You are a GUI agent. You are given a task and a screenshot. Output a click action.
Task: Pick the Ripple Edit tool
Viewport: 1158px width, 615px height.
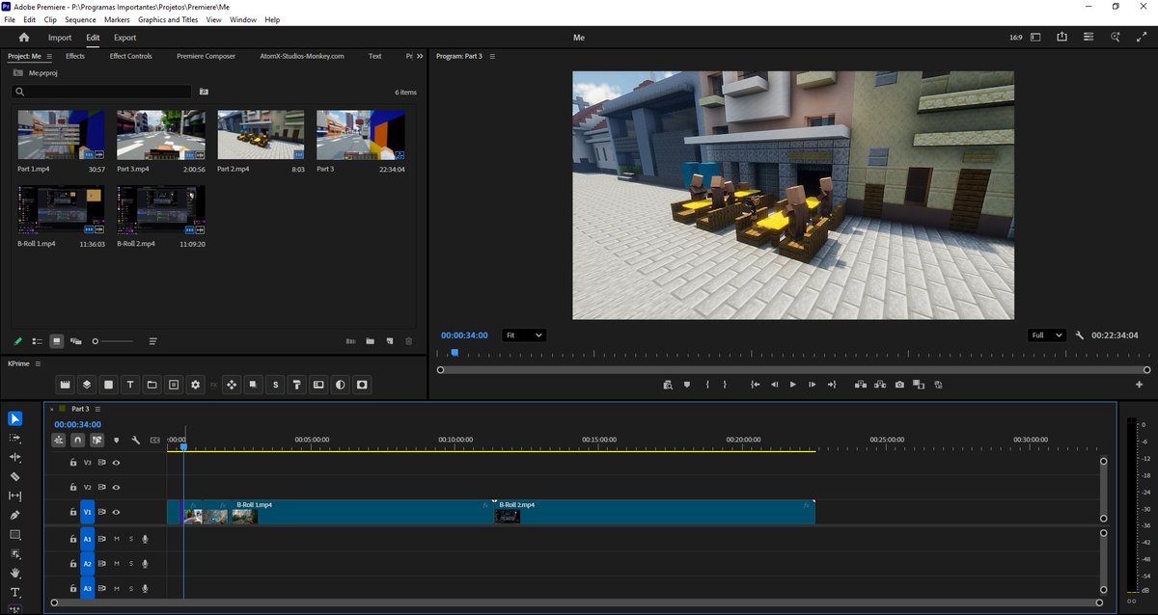click(x=15, y=457)
